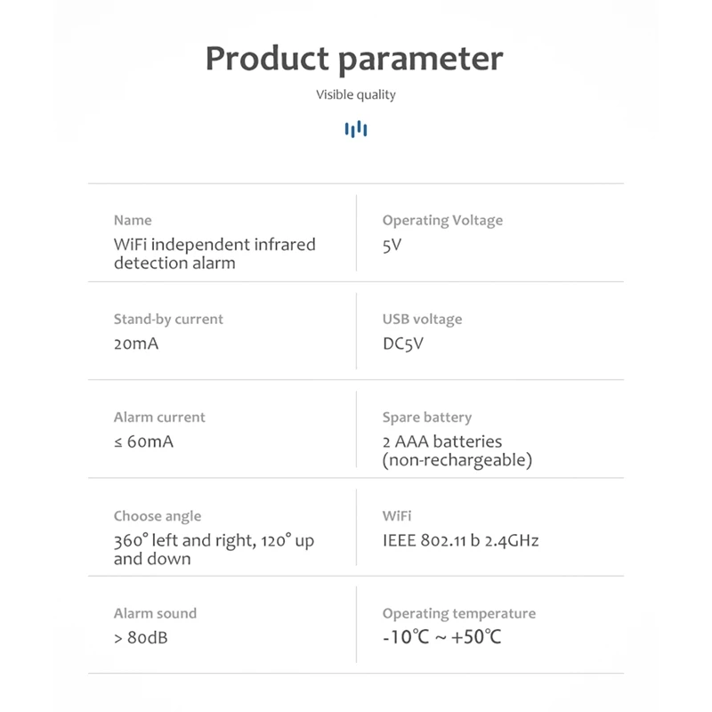Select the "Spare battery" label
The image size is (712, 712).
coord(427,417)
